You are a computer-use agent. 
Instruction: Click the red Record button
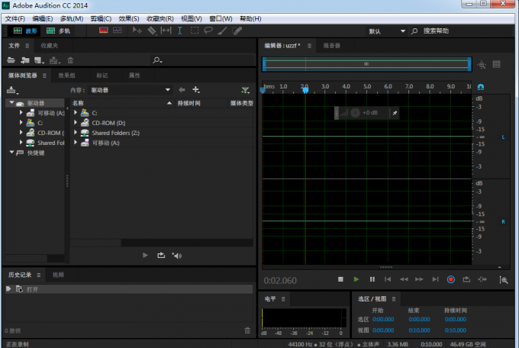click(451, 280)
